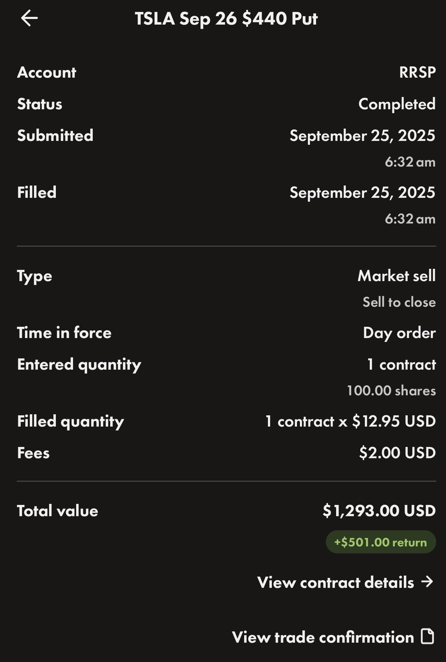The width and height of the screenshot is (446, 662).
Task: Open View trade confirmation link
Action: point(323,637)
